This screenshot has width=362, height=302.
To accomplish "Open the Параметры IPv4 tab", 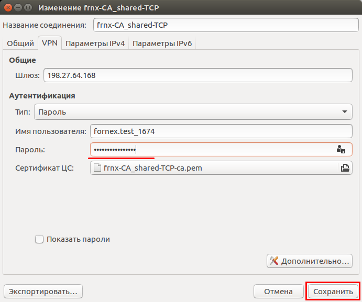I will pos(95,43).
